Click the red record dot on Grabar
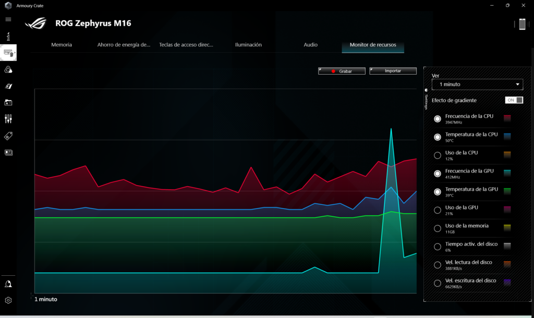Screen dimensions: 534x318 point(333,71)
